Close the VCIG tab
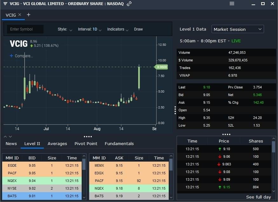 (x=20, y=15)
